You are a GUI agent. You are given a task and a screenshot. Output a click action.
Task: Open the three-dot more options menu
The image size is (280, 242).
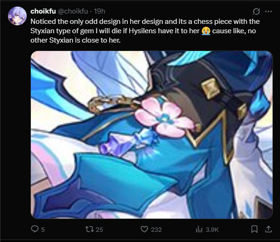[268, 12]
